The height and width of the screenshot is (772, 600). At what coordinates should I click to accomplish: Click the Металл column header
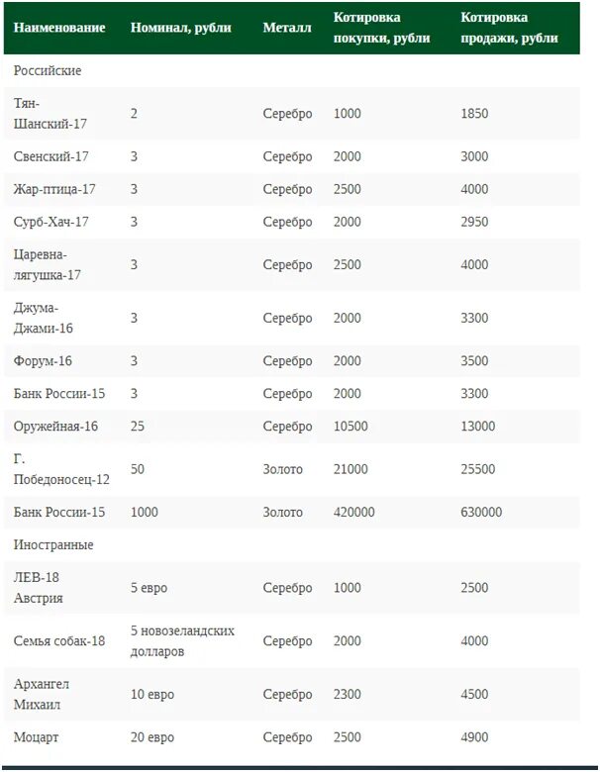[287, 28]
